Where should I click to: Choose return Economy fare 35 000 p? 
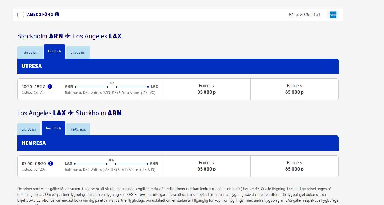click(x=206, y=166)
